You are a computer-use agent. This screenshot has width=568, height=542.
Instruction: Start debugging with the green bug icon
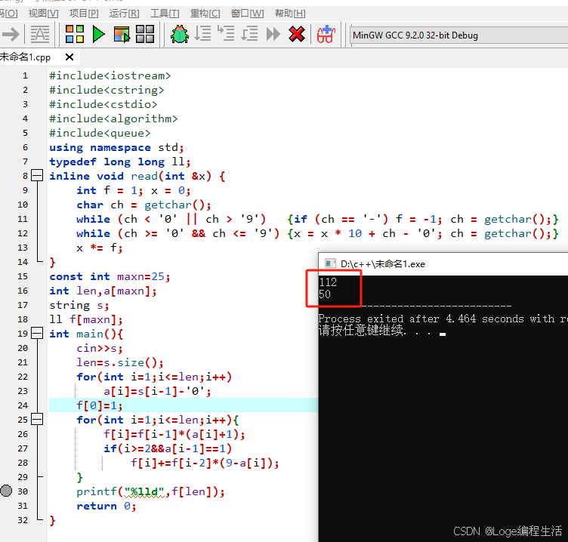point(180,34)
